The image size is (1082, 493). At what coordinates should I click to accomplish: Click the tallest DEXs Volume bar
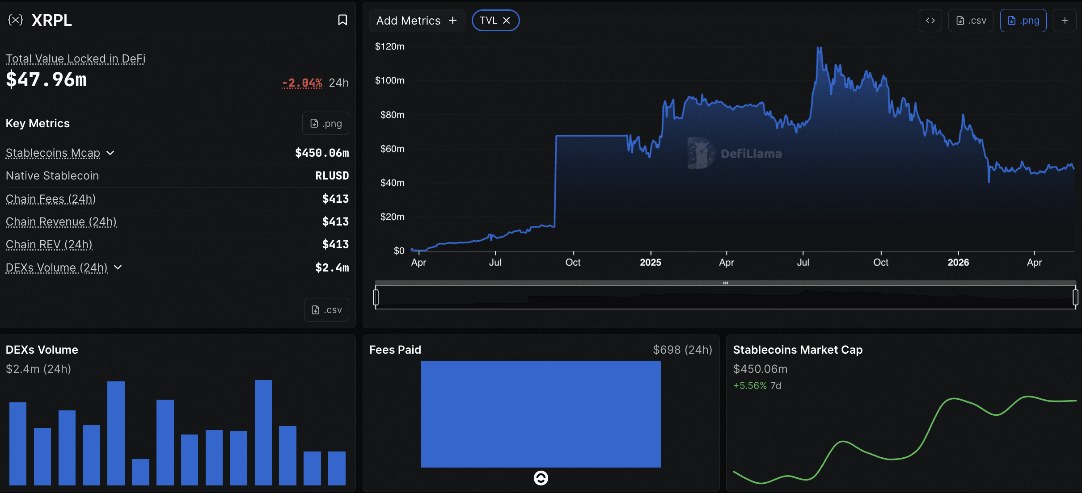point(263,432)
